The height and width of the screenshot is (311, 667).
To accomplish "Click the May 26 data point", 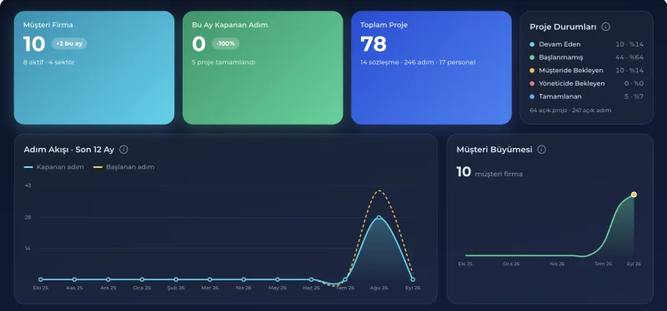I will tap(278, 279).
